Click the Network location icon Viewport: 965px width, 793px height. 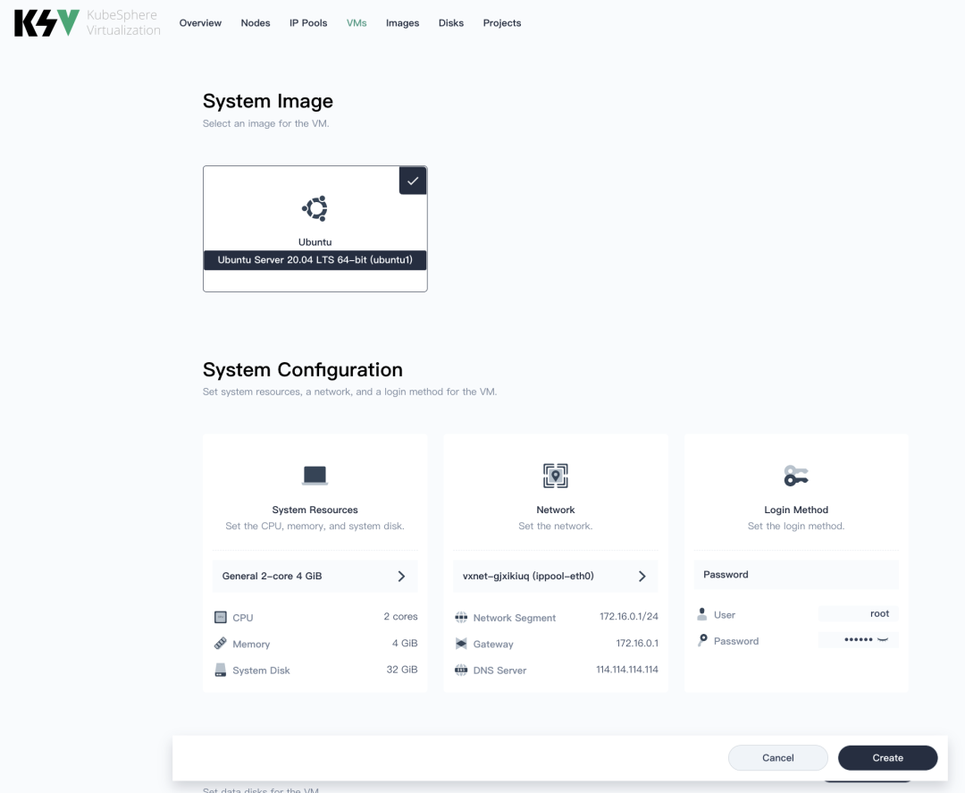point(555,476)
